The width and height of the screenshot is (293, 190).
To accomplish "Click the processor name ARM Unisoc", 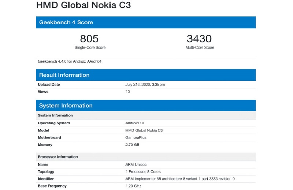I will pos(136,164).
